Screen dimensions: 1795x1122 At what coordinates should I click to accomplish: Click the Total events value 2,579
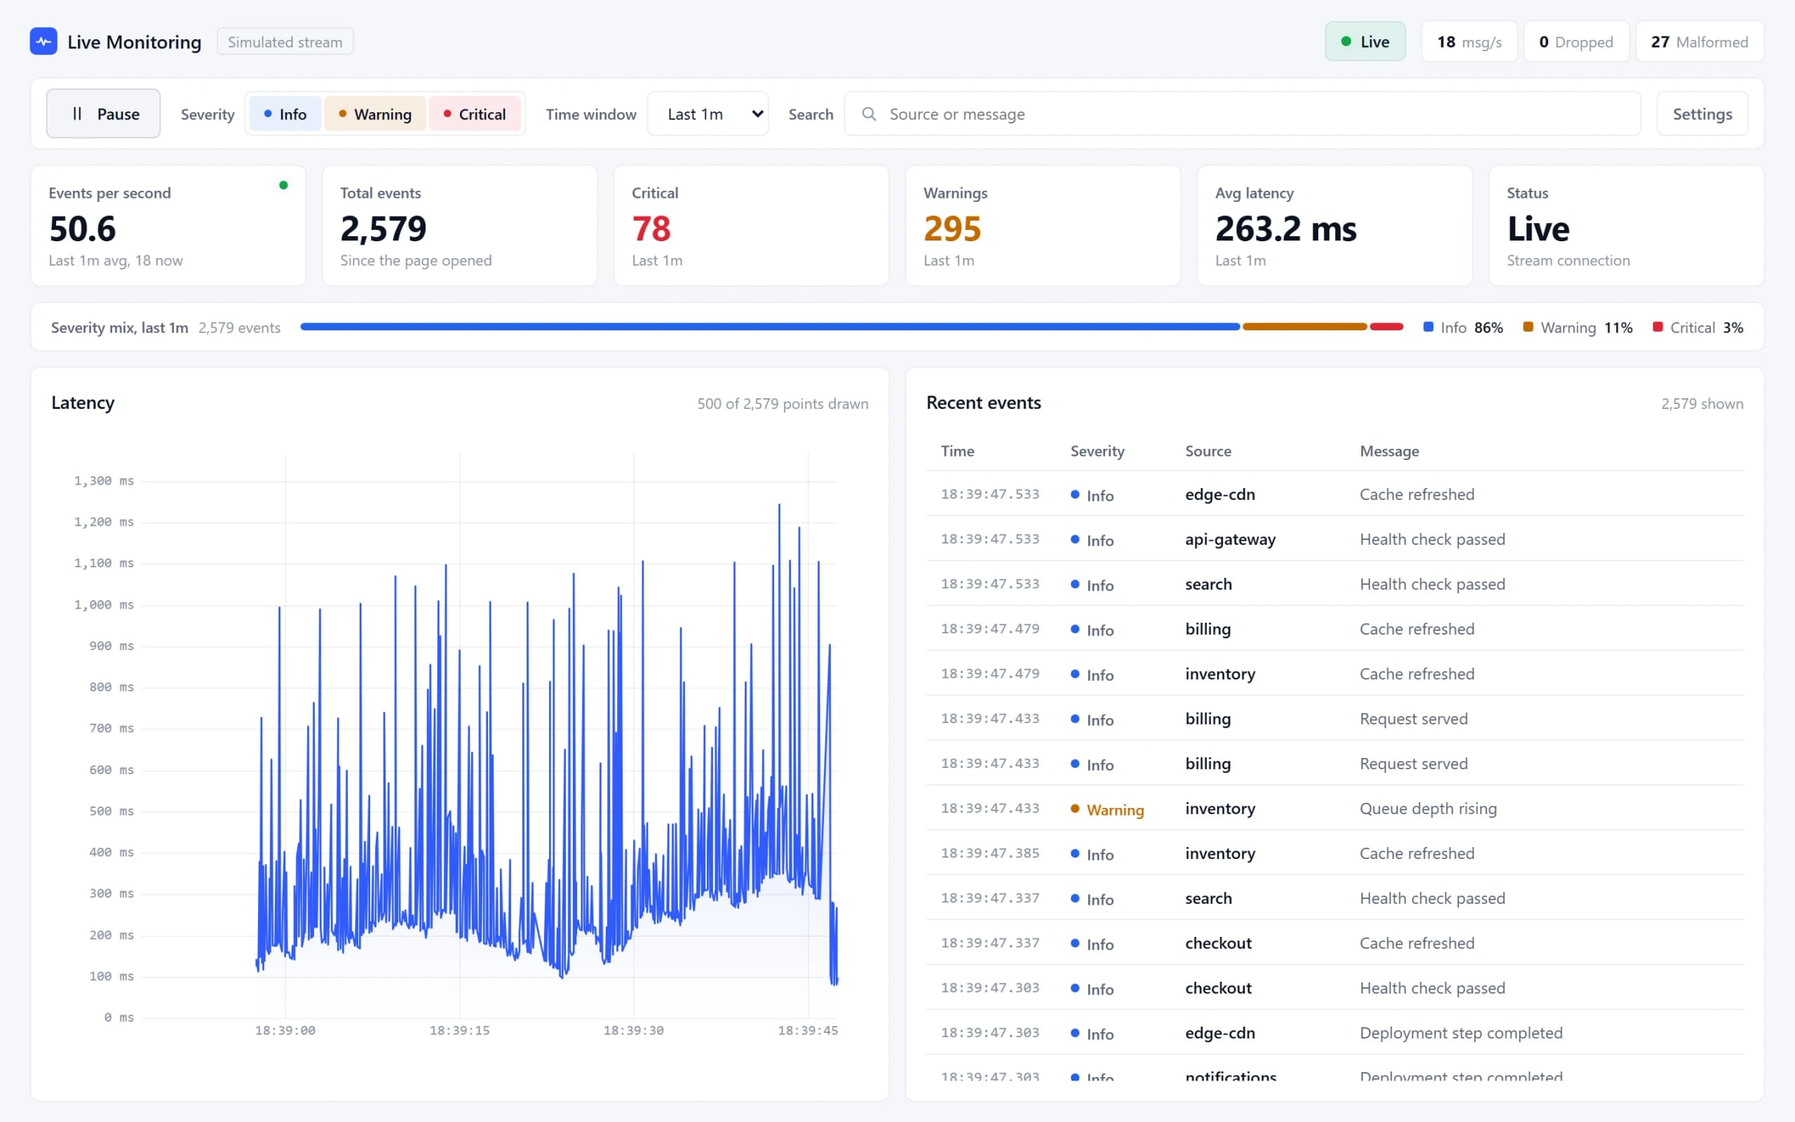coord(383,229)
